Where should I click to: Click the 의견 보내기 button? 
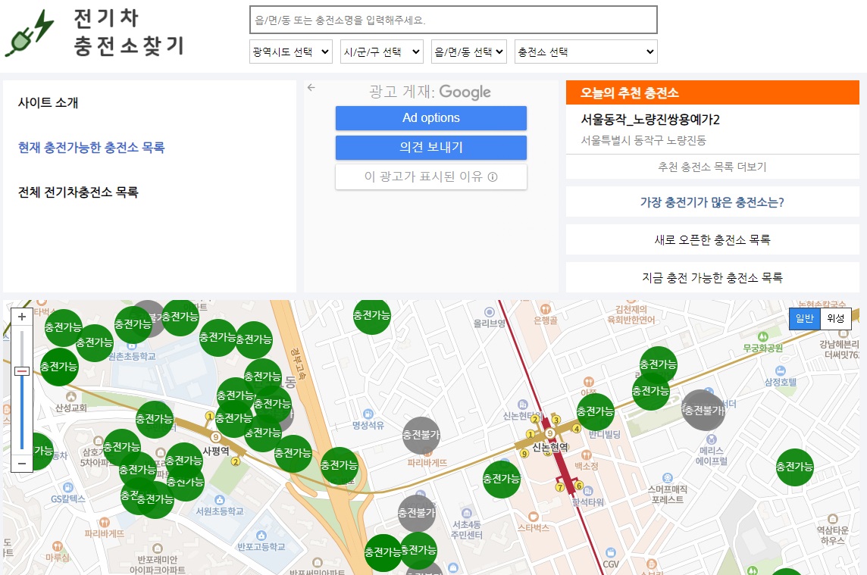(430, 148)
